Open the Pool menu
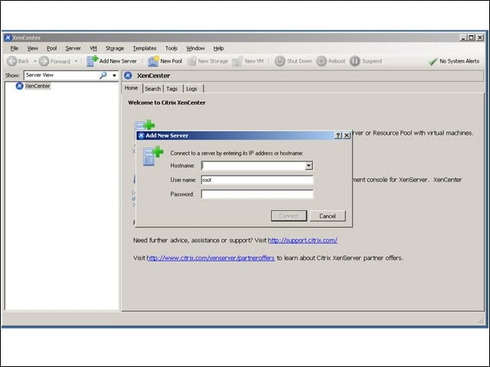This screenshot has height=367, width=490. pos(51,48)
